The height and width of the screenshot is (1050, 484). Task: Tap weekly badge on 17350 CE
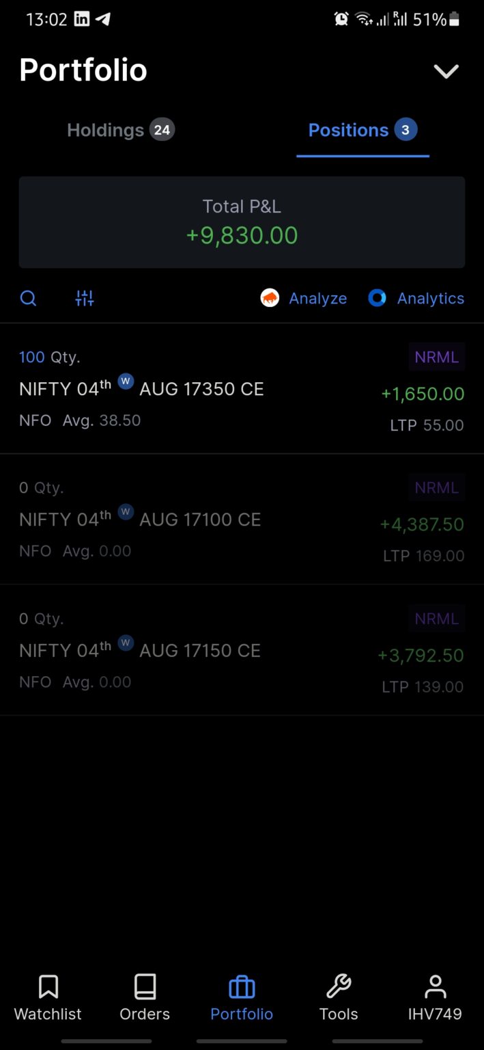pos(126,381)
